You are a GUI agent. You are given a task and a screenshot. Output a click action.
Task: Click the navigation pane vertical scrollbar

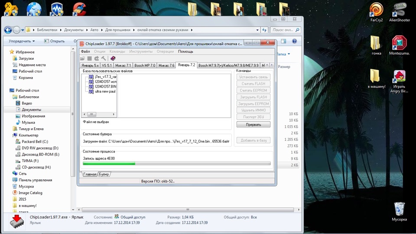(x=73, y=130)
